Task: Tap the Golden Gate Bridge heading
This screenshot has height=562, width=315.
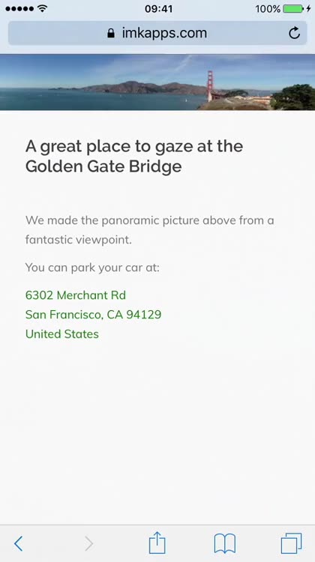Action: (134, 156)
